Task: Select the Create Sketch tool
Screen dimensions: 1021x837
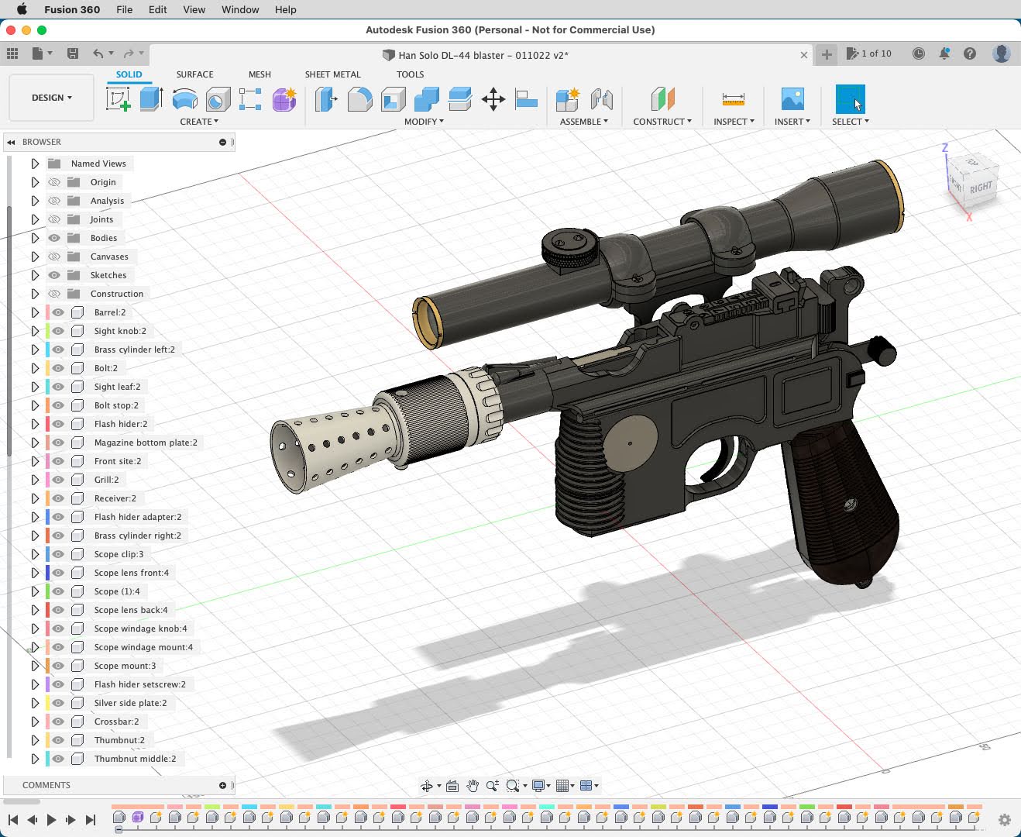Action: [x=118, y=99]
